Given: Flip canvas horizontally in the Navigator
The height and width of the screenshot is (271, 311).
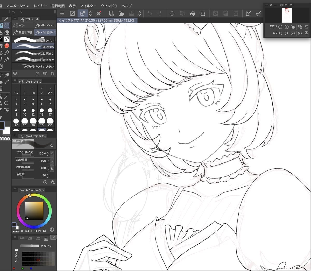Looking at the screenshot, I should coord(300,33).
